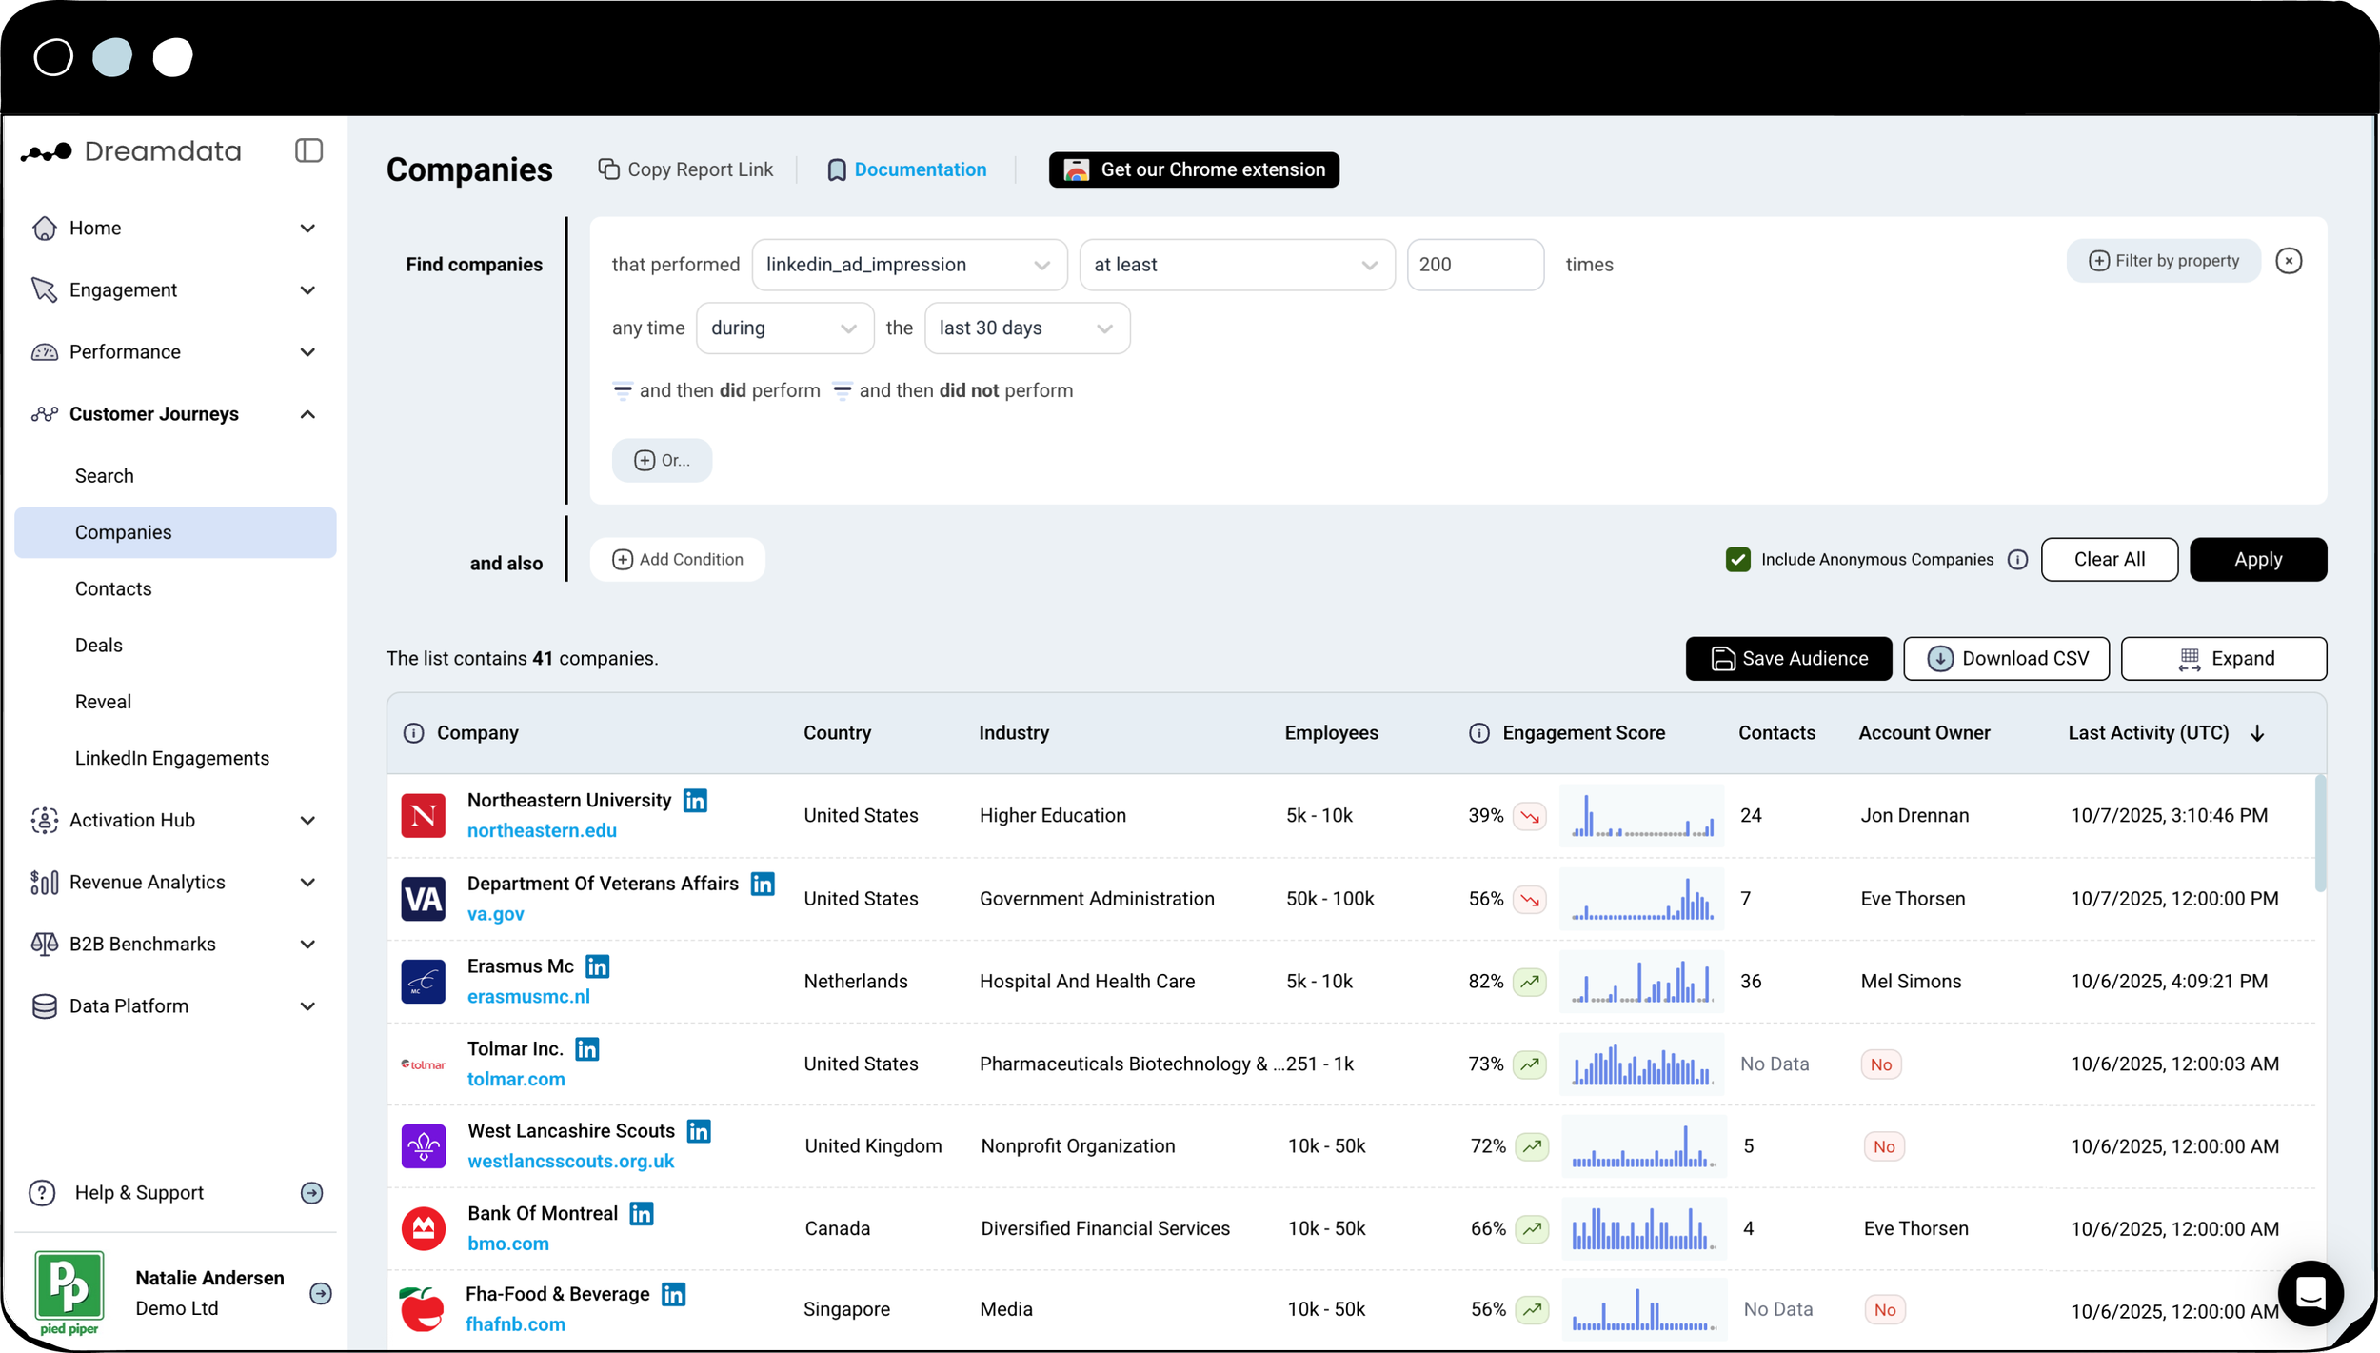Viewport: 2380px width, 1353px height.
Task: Open the chat widget bubble
Action: pos(2310,1292)
